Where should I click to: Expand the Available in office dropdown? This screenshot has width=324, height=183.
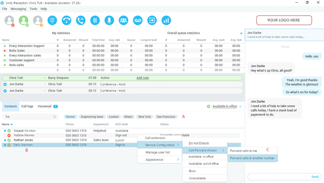(240, 107)
